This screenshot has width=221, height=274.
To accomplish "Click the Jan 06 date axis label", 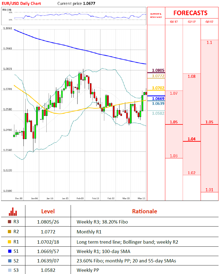I will click(x=34, y=198).
